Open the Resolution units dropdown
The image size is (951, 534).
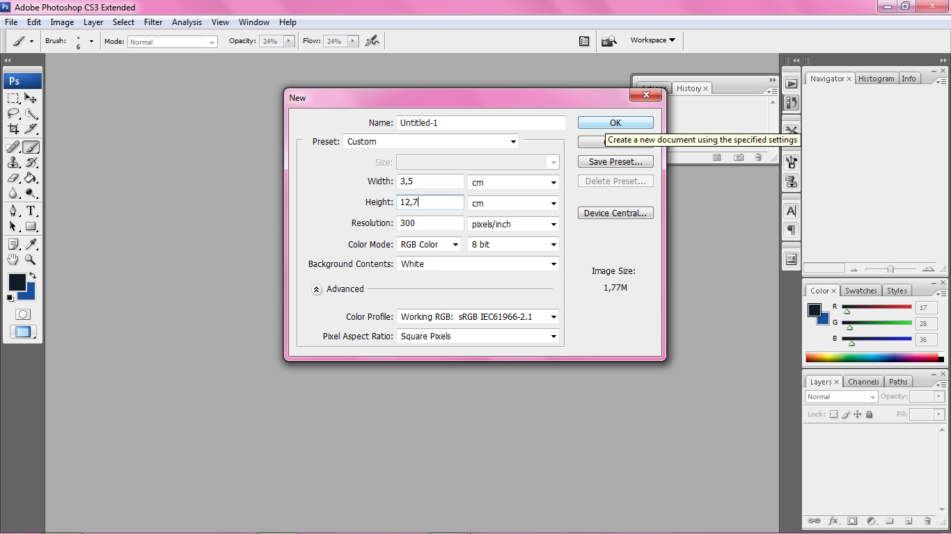tap(513, 224)
